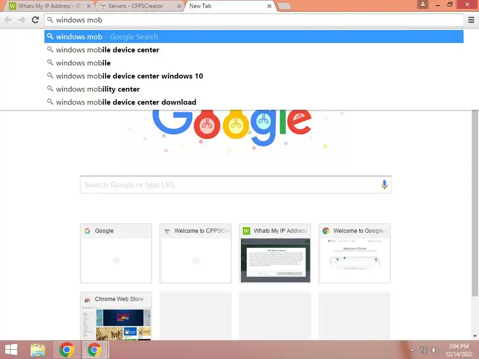The image size is (479, 359).
Task: Select 'windows mobile device center' suggestion
Action: (254, 50)
